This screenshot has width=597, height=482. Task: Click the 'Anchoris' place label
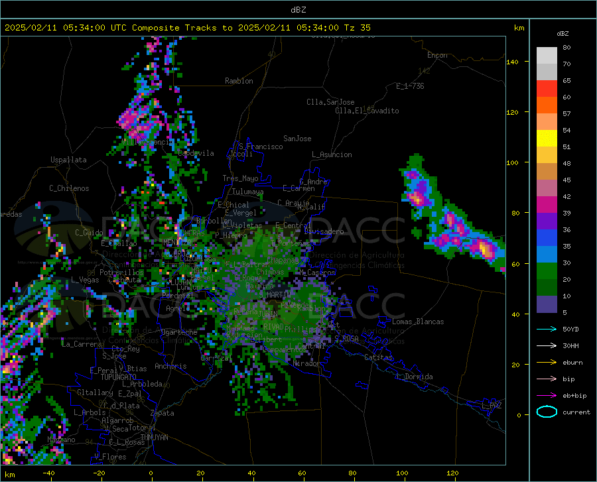(x=170, y=366)
